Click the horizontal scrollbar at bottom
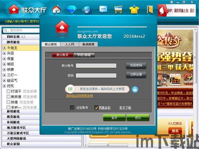The width and height of the screenshot is (199, 149). coord(108,145)
